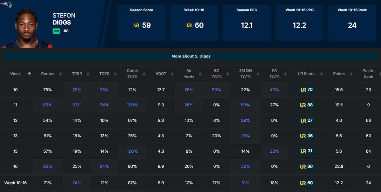The height and width of the screenshot is (192, 381).
Task: Click the UR 86 badge for week 16
Action: (x=307, y=166)
